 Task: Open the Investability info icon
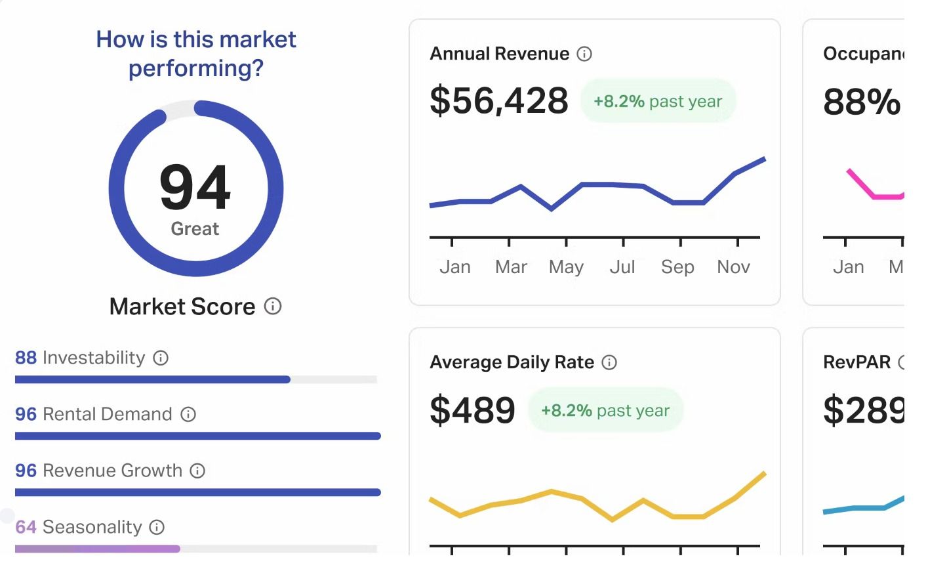161,358
